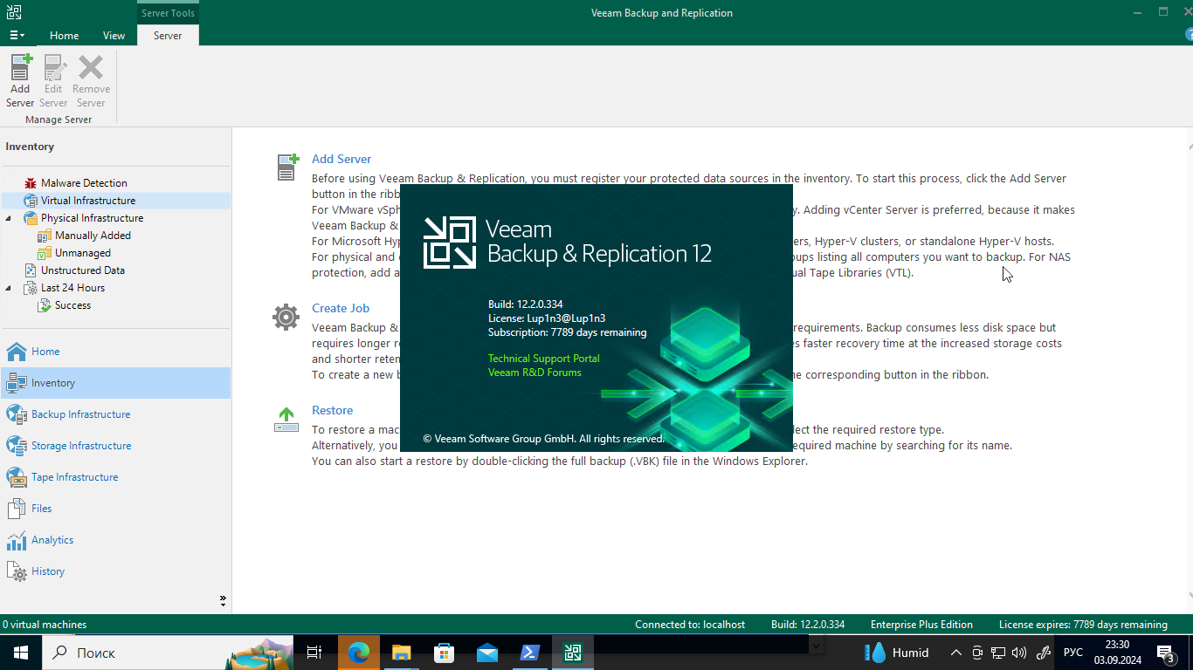Viewport: 1193px width, 670px height.
Task: Select the Unstructured Data tree item
Action: tap(82, 270)
